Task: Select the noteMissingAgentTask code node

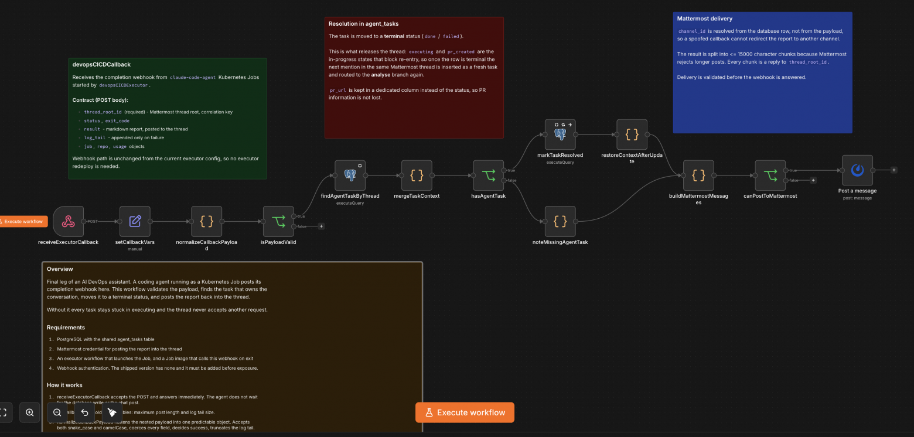Action: [560, 221]
